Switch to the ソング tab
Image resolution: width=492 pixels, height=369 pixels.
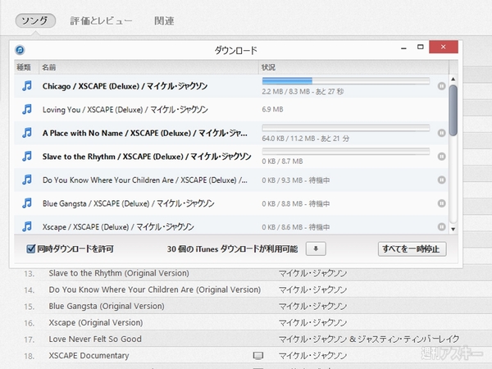pyautogui.click(x=35, y=20)
